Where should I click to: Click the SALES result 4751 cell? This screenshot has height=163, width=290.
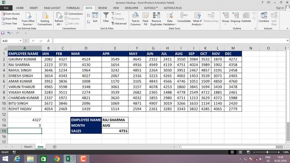pyautogui.click(x=115, y=131)
